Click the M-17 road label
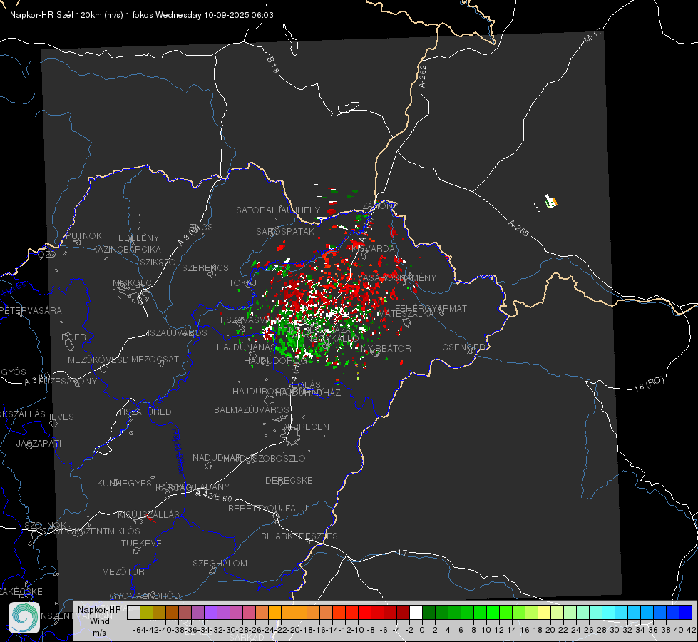 tap(592, 36)
